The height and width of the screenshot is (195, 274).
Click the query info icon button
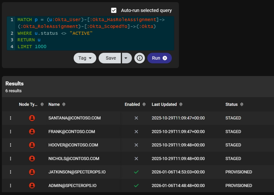tap(139, 58)
